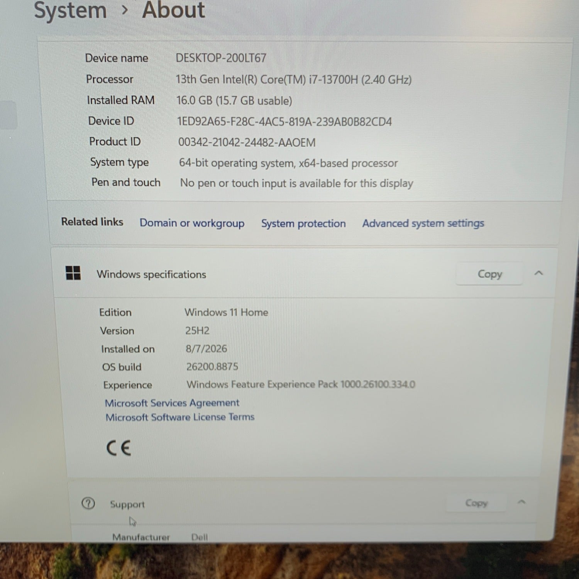579x579 pixels.
Task: Click the CE conformity mark
Action: tap(119, 448)
